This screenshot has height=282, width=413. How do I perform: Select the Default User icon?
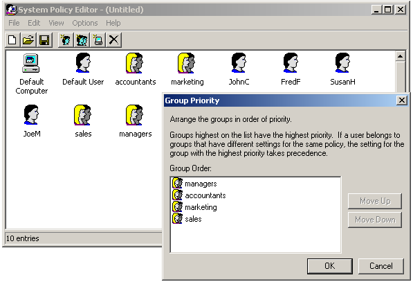pos(83,63)
